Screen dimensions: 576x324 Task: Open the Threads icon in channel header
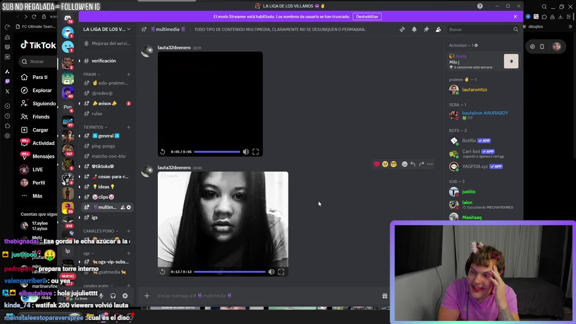click(x=402, y=29)
